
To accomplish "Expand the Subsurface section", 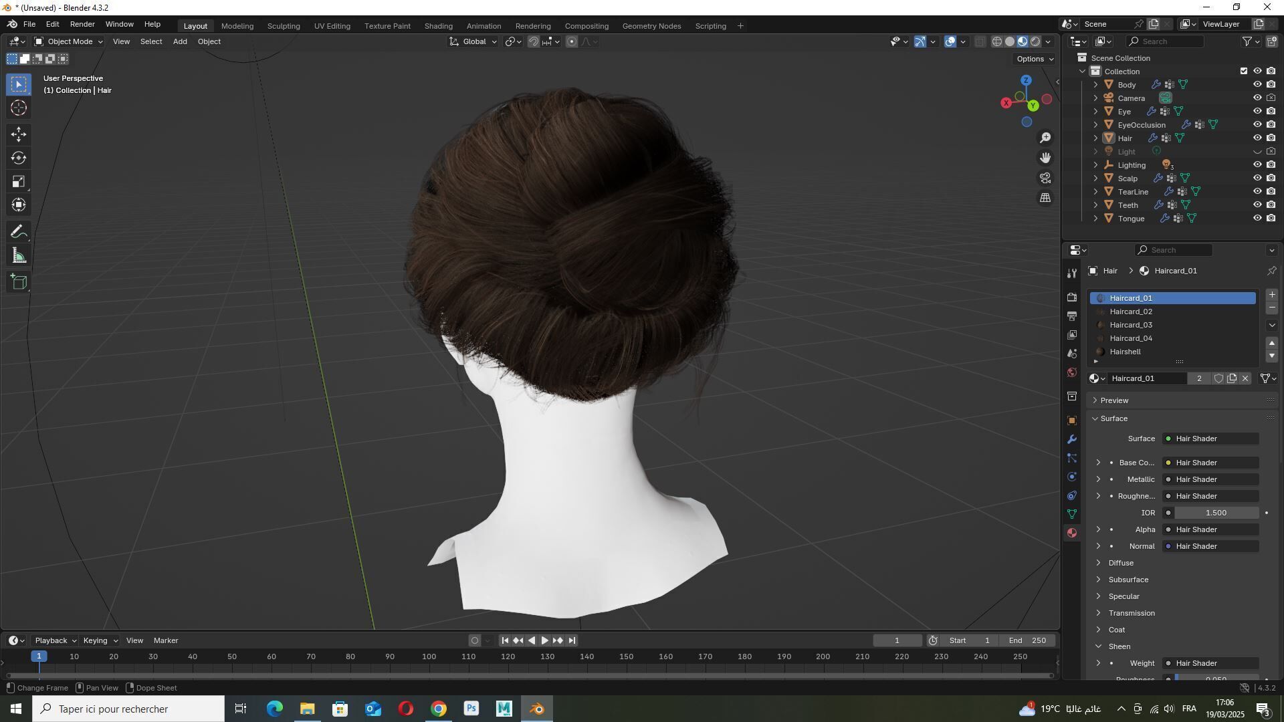I will click(x=1128, y=580).
